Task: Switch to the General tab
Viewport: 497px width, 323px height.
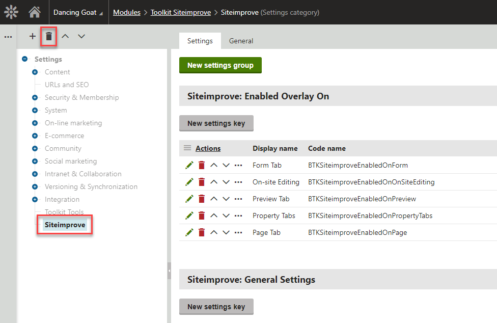Action: coord(241,41)
